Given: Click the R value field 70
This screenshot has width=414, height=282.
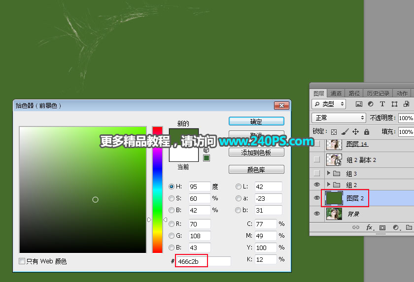Looking at the screenshot, I should pos(200,224).
